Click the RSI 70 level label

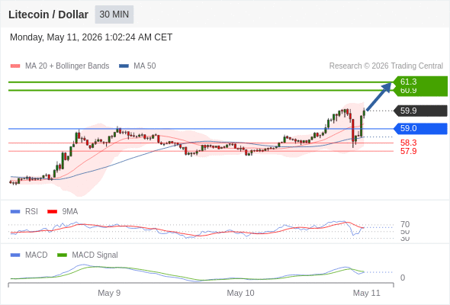[405, 224]
